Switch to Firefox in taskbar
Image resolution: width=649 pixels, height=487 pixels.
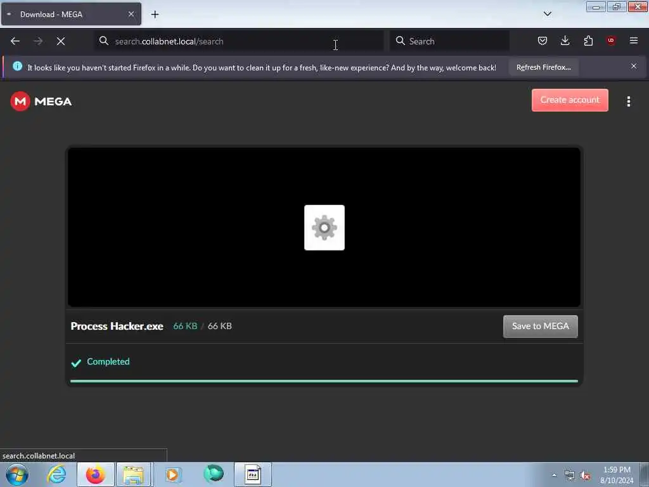click(x=96, y=474)
